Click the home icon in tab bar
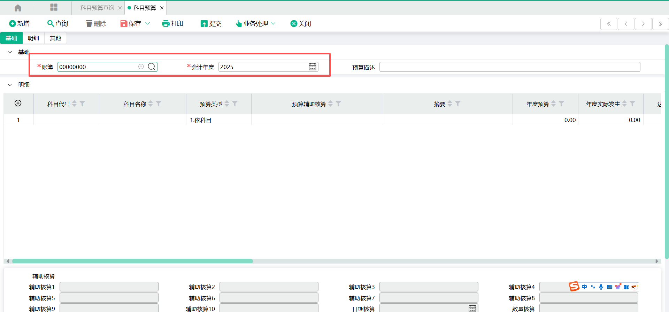The width and height of the screenshot is (669, 312). (18, 8)
